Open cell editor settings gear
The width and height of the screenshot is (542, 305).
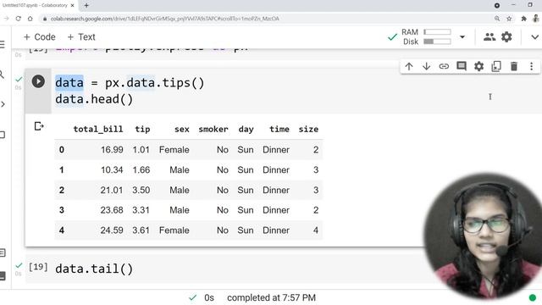pyautogui.click(x=478, y=66)
